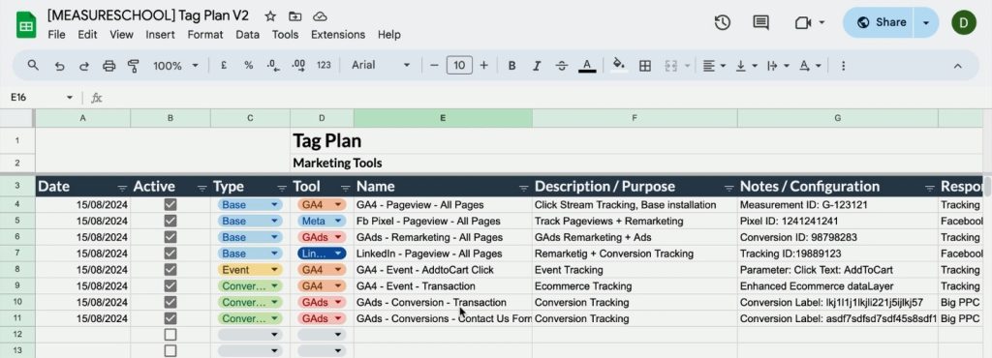Viewport: 992px width, 358px height.
Task: Open the Google account avatar D
Action: [964, 22]
